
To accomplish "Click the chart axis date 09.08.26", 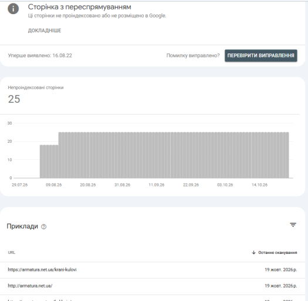I will coord(53,185).
